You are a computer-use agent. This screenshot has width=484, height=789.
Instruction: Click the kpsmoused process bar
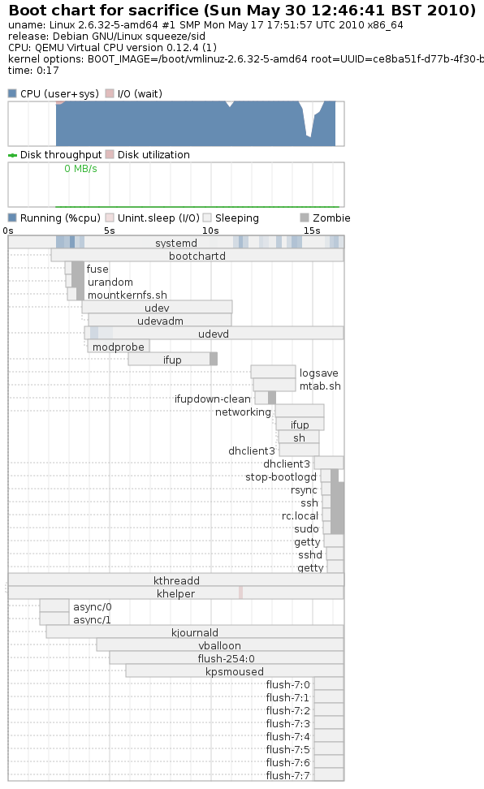235,670
